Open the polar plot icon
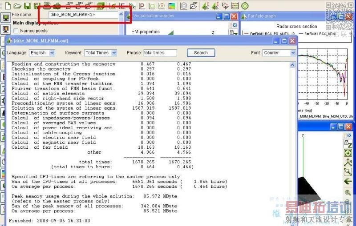The image size is (356, 226). 183,6
